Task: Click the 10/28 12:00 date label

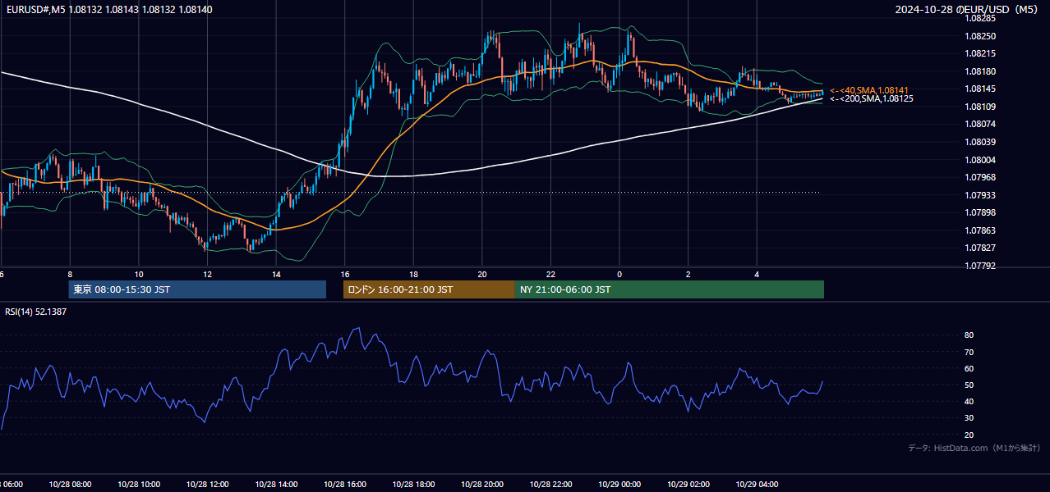Action: click(x=208, y=485)
